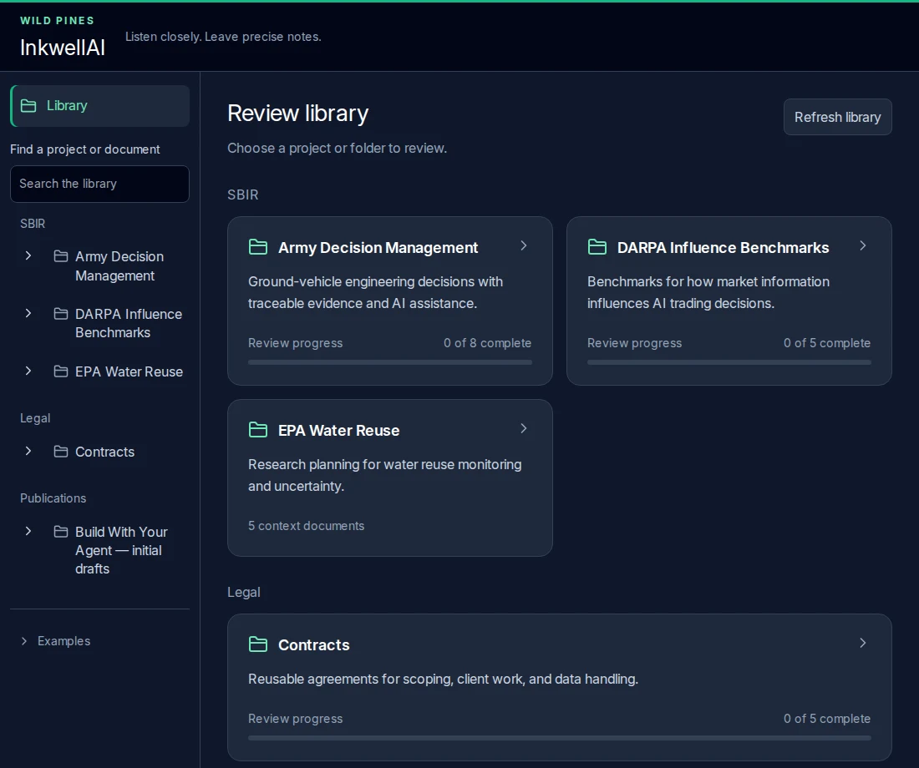Click '0 of 5 complete' on Contracts card
Screen dimensions: 919x768
827,718
